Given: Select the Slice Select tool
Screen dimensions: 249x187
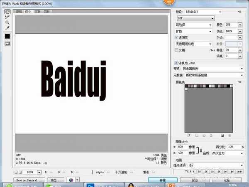Looking at the screenshot, I should pos(7,17).
